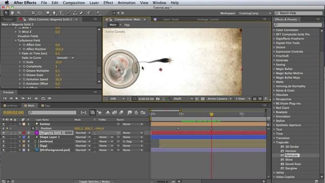
Task: Hide the Emitter layer eye toggle
Action: pyautogui.click(x=4, y=124)
